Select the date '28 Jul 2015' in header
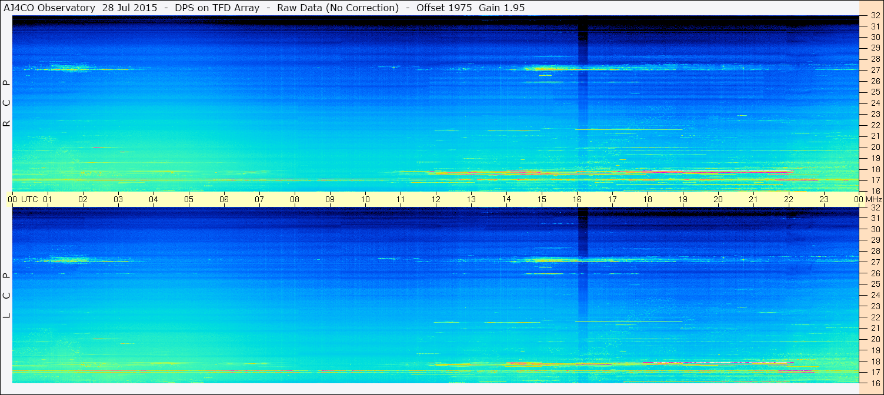The image size is (884, 395). pos(129,8)
